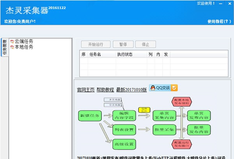
Task: Select the 本地任务 tree node
Action: 24,47
